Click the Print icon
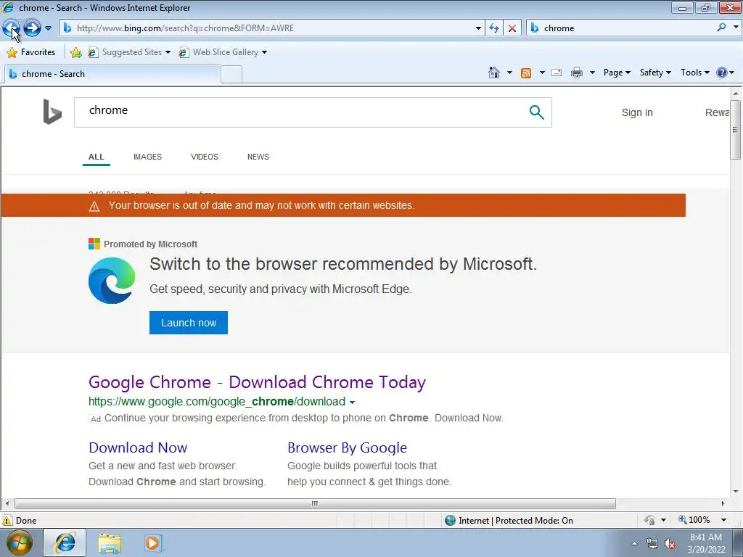 577,73
